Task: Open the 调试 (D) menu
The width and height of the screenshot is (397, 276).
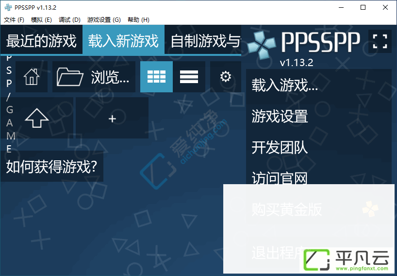Action: (x=69, y=20)
